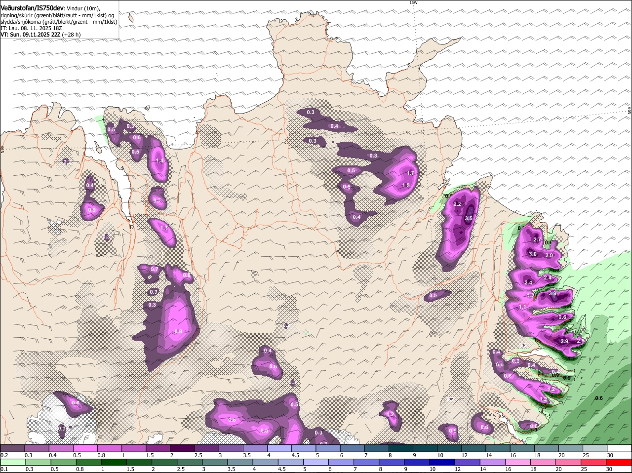
Task: Select the darkest green 1–1.5 lower legend swatch
Action: tap(114, 462)
